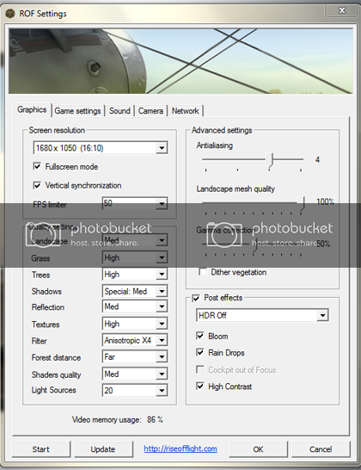361x470 pixels.
Task: Disable the Post effects group checkbox
Action: pos(196,298)
